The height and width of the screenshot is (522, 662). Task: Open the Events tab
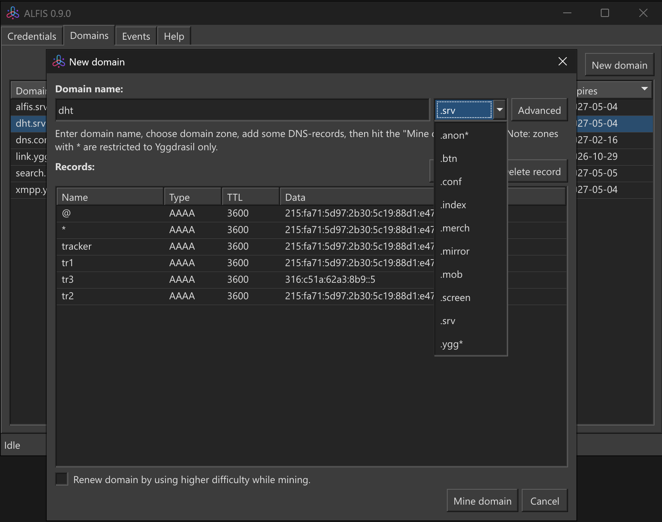(x=136, y=36)
